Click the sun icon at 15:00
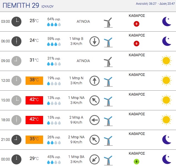The width and height of the screenshot is (176, 168). [166, 100]
